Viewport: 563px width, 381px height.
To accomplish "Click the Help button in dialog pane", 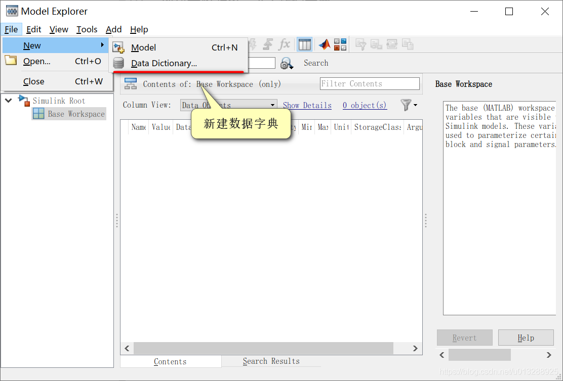I will pos(526,338).
